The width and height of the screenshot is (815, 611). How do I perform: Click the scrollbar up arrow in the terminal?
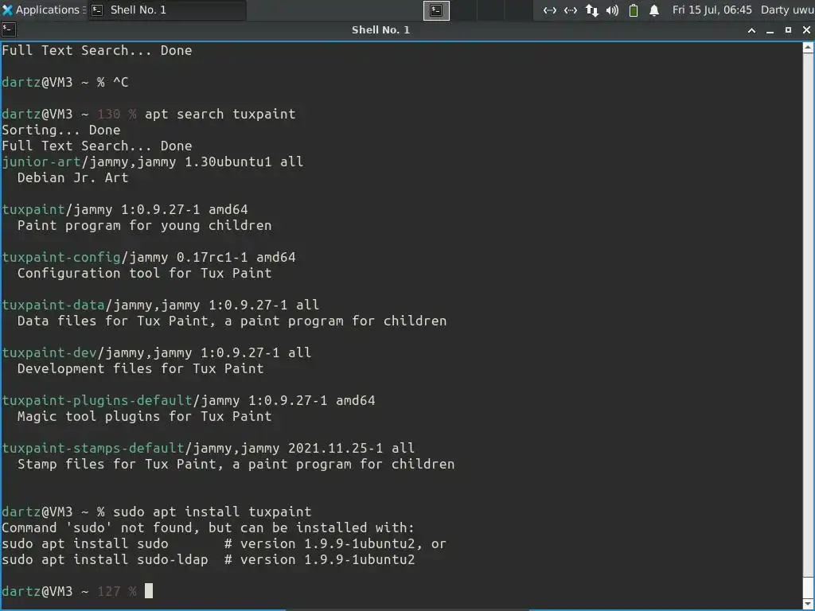809,48
